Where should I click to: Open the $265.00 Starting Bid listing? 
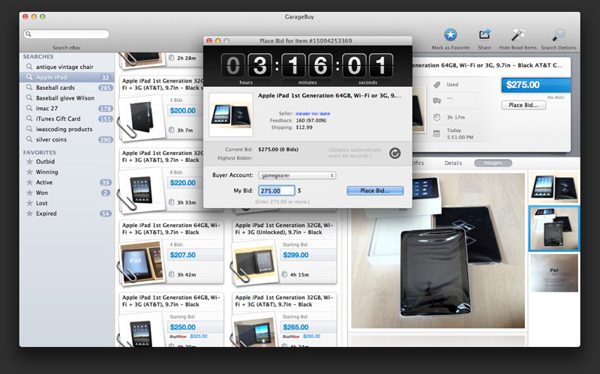click(284, 320)
